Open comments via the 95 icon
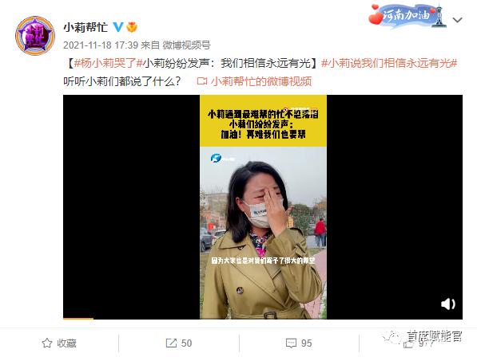The width and height of the screenshot is (477, 357). 291,343
